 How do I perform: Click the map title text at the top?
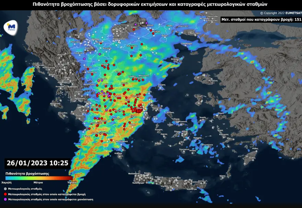pyautogui.click(x=150, y=4)
